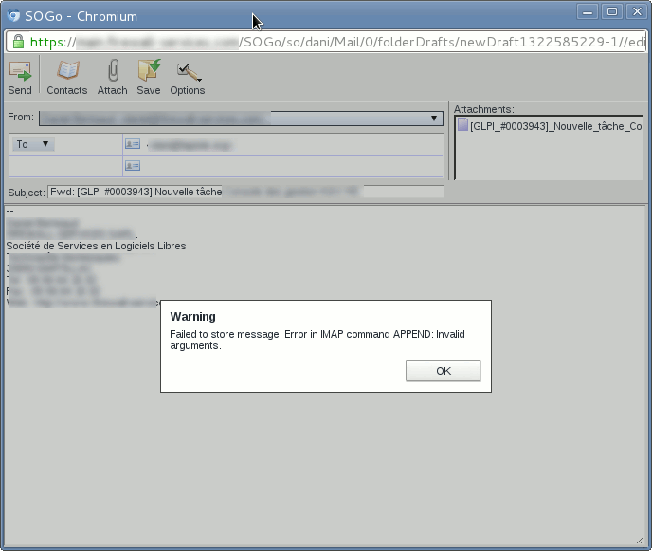Click the SOGo icon in the title bar
The height and width of the screenshot is (551, 652).
coord(12,15)
